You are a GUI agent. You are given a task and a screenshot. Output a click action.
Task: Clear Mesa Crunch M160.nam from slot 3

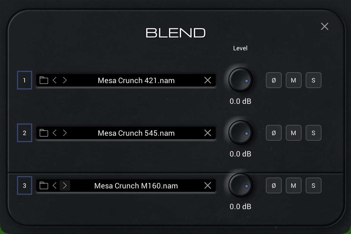click(208, 185)
